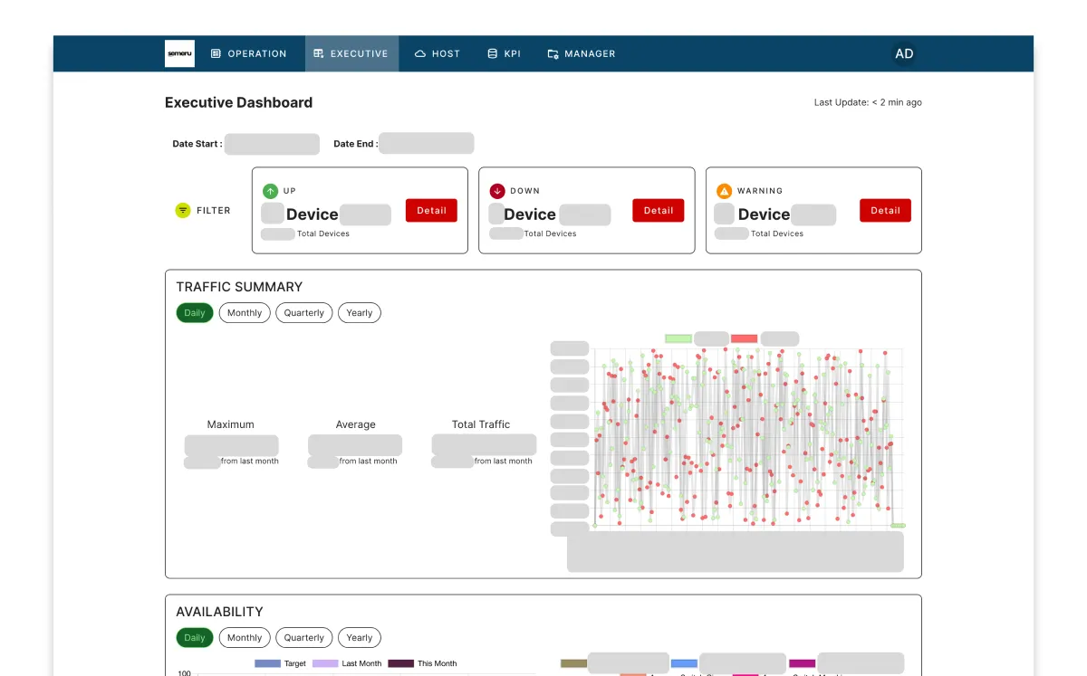Click the KPI server icon
This screenshot has height=676, width=1087.
pyautogui.click(x=492, y=53)
